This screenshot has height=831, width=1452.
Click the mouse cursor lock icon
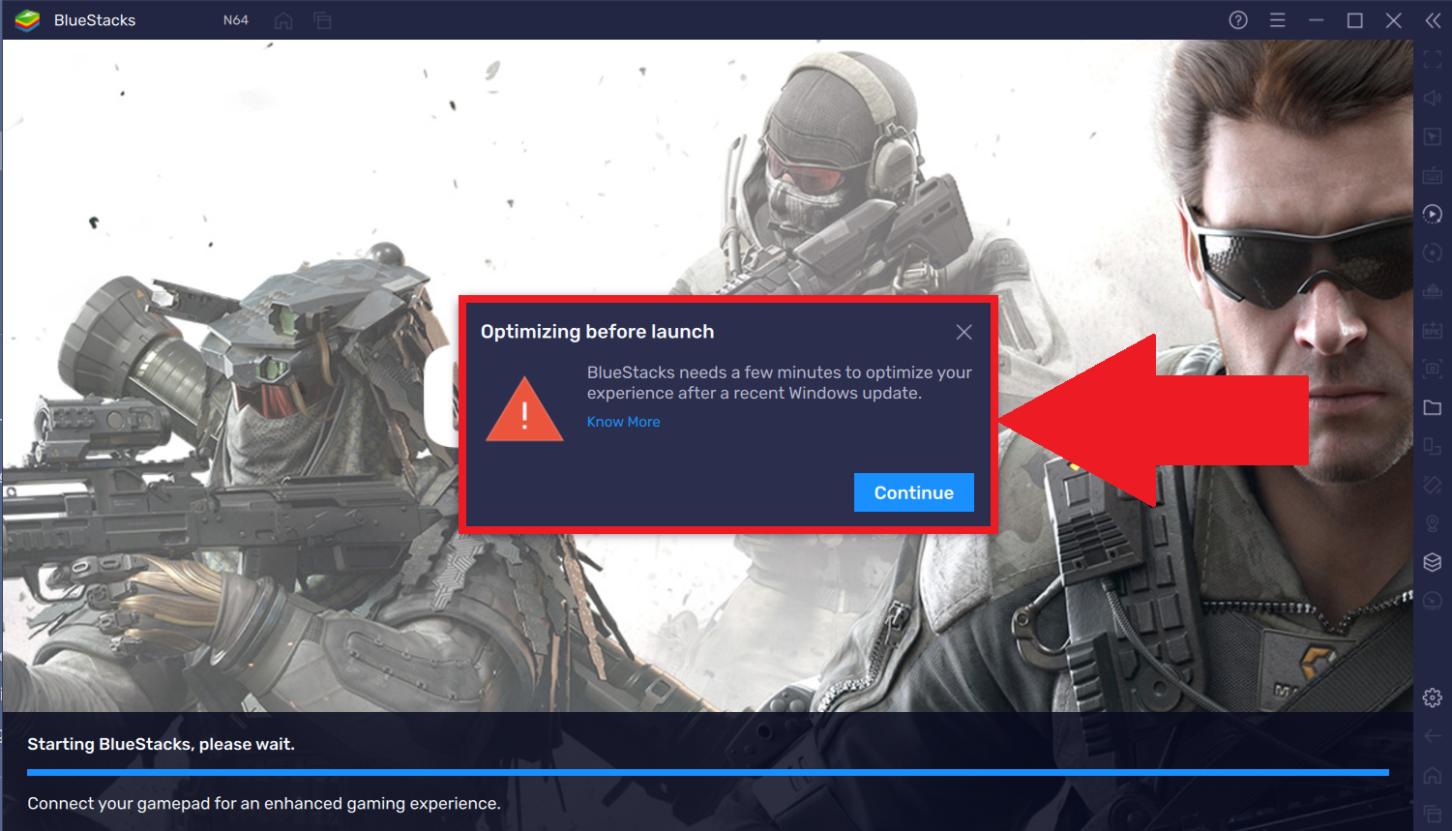(1433, 136)
